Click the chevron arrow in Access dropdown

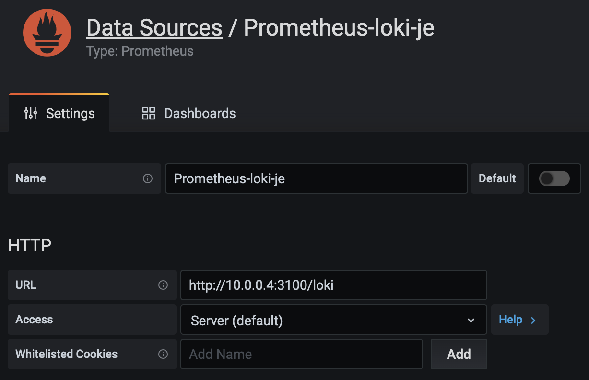coord(471,320)
